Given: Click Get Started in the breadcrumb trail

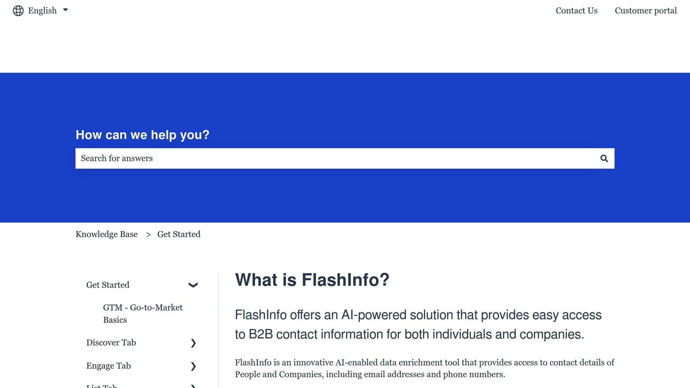Looking at the screenshot, I should coord(179,234).
